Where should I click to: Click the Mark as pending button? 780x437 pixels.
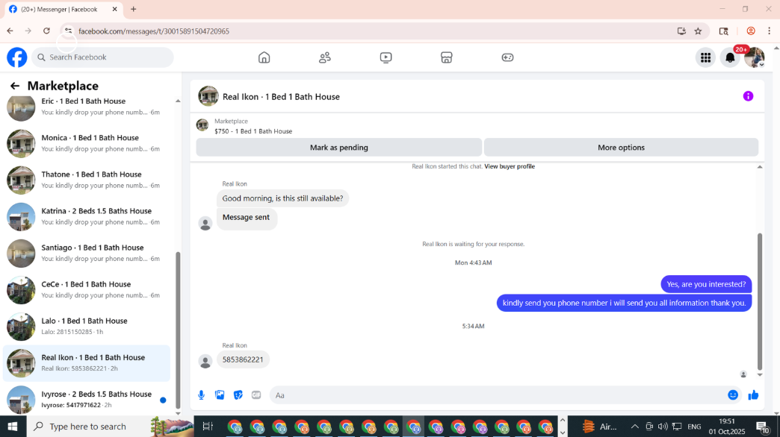click(338, 148)
